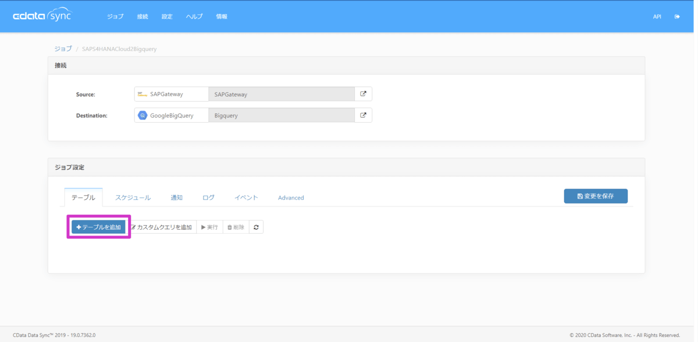Click the ジョブ設定 panel header

(346, 167)
